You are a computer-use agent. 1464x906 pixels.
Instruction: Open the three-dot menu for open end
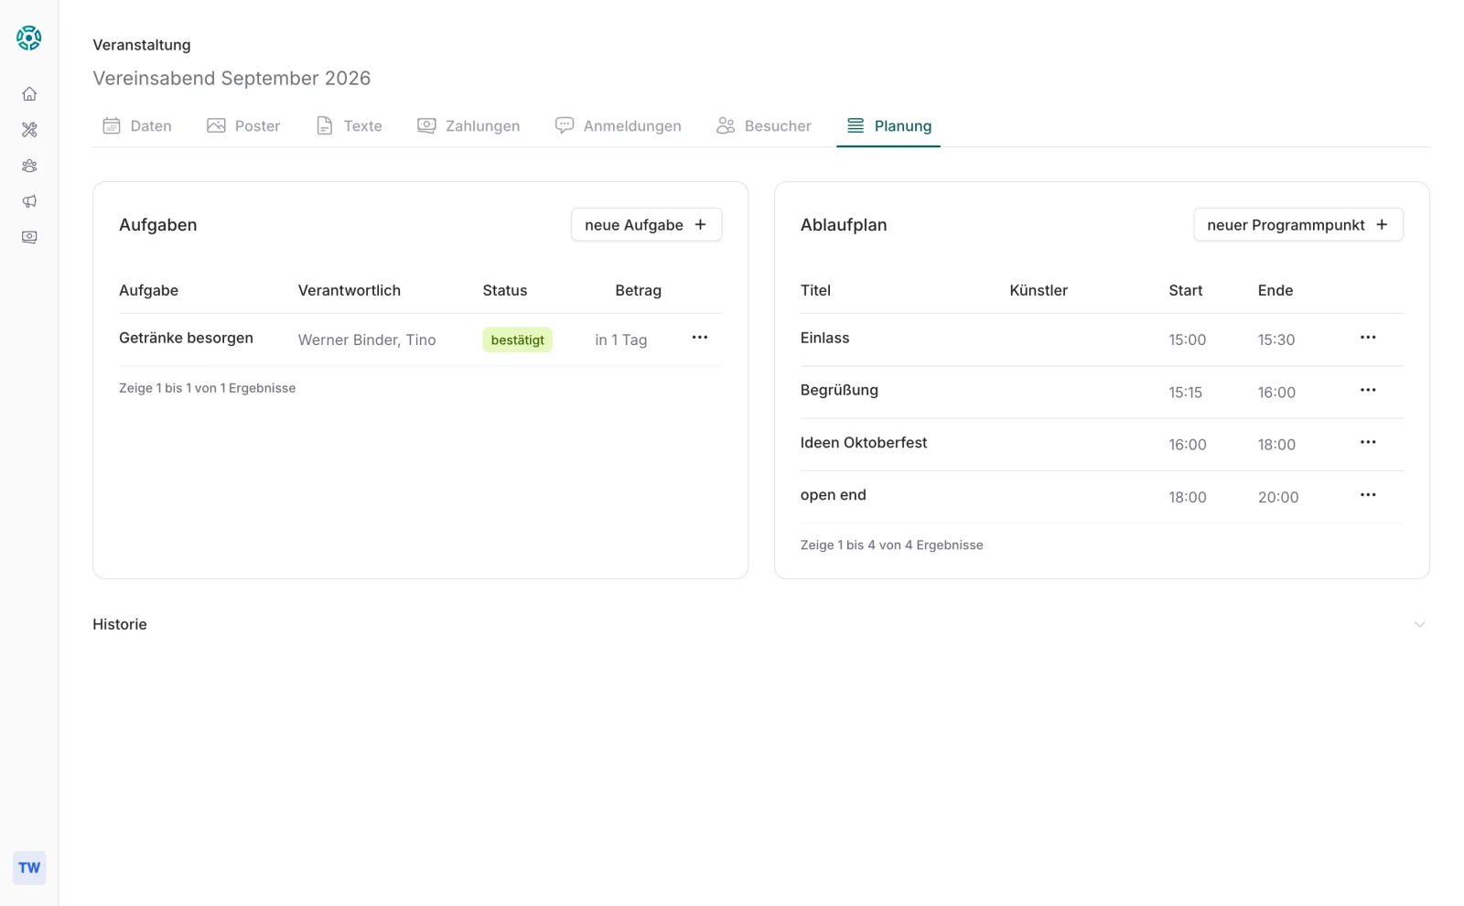pos(1368,495)
